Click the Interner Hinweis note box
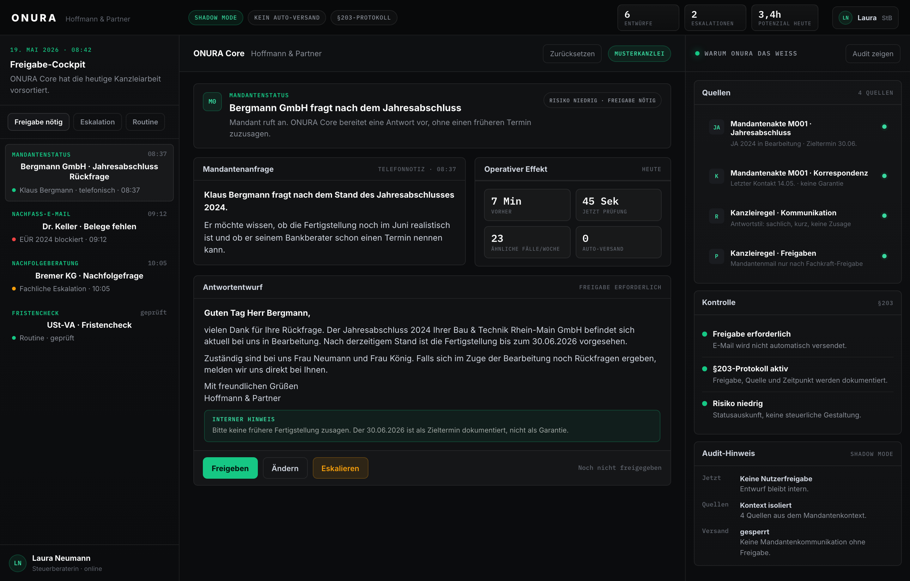 432,426
